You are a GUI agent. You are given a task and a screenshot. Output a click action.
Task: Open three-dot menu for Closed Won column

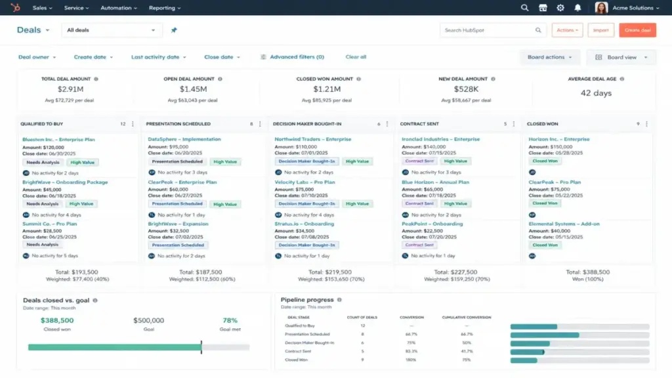point(646,124)
